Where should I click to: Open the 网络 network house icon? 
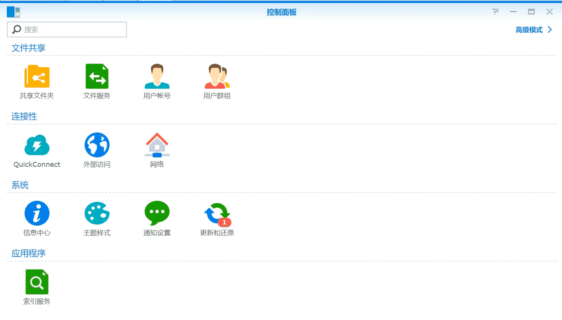(157, 145)
